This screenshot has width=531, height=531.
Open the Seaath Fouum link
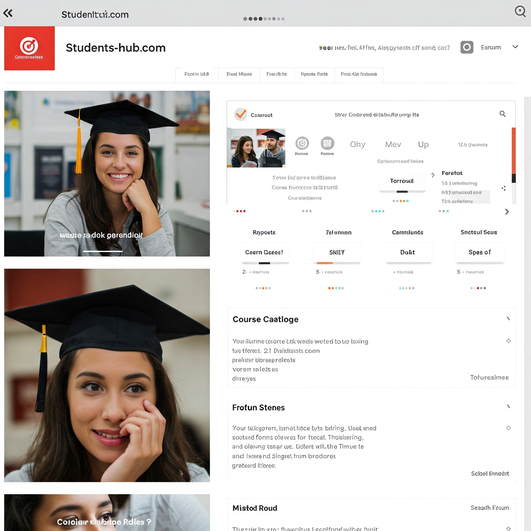click(x=490, y=508)
